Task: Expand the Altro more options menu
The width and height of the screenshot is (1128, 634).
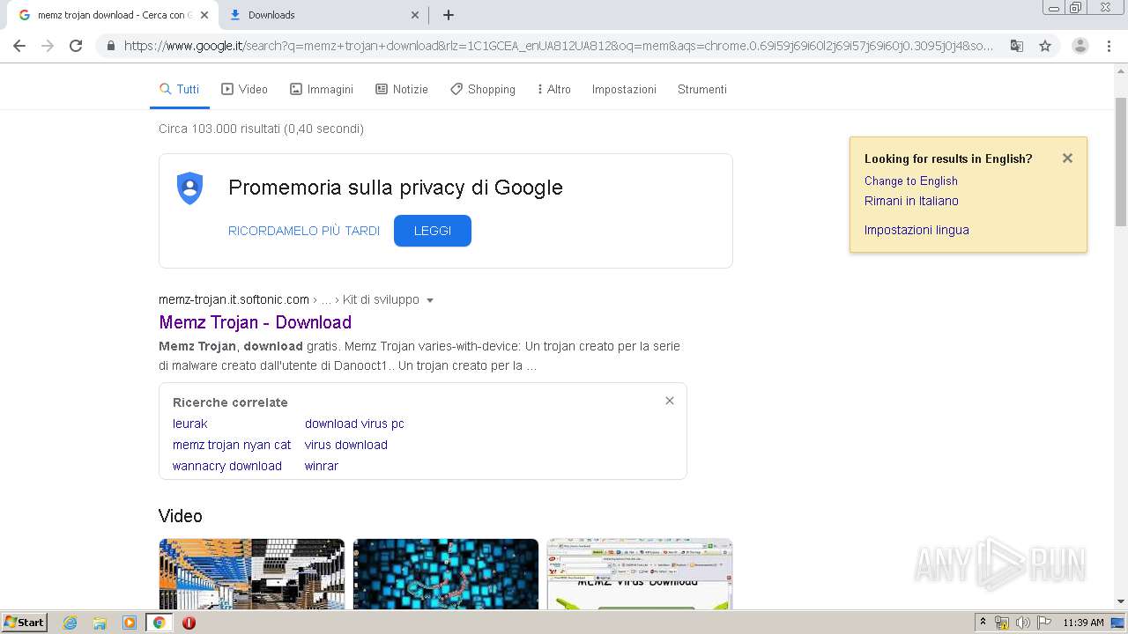Action: click(x=554, y=89)
